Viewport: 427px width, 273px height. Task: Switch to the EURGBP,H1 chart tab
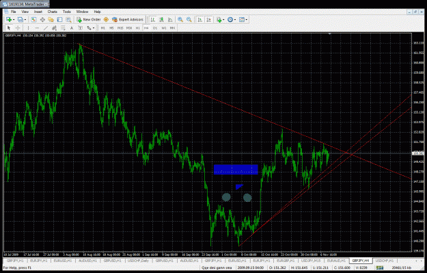coord(286,261)
